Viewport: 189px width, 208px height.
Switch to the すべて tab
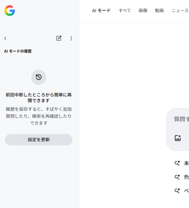tap(125, 11)
